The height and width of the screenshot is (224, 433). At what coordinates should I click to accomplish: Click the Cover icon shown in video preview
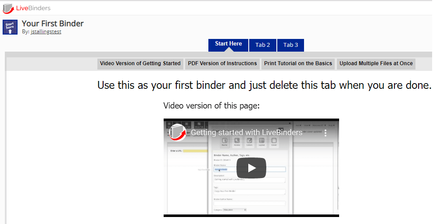pyautogui.click(x=274, y=142)
